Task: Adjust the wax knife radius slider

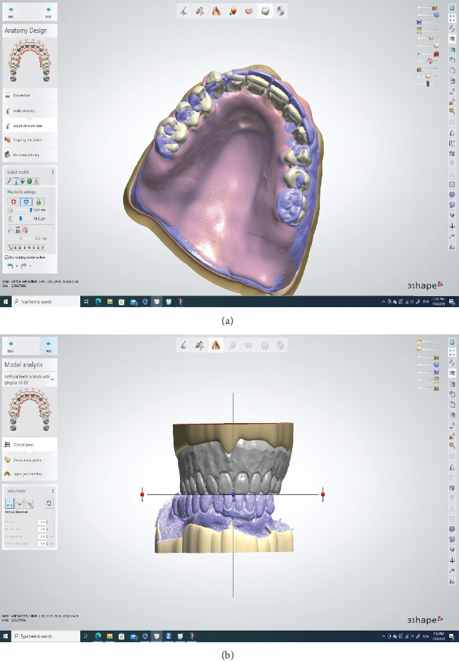Action: tap(30, 210)
